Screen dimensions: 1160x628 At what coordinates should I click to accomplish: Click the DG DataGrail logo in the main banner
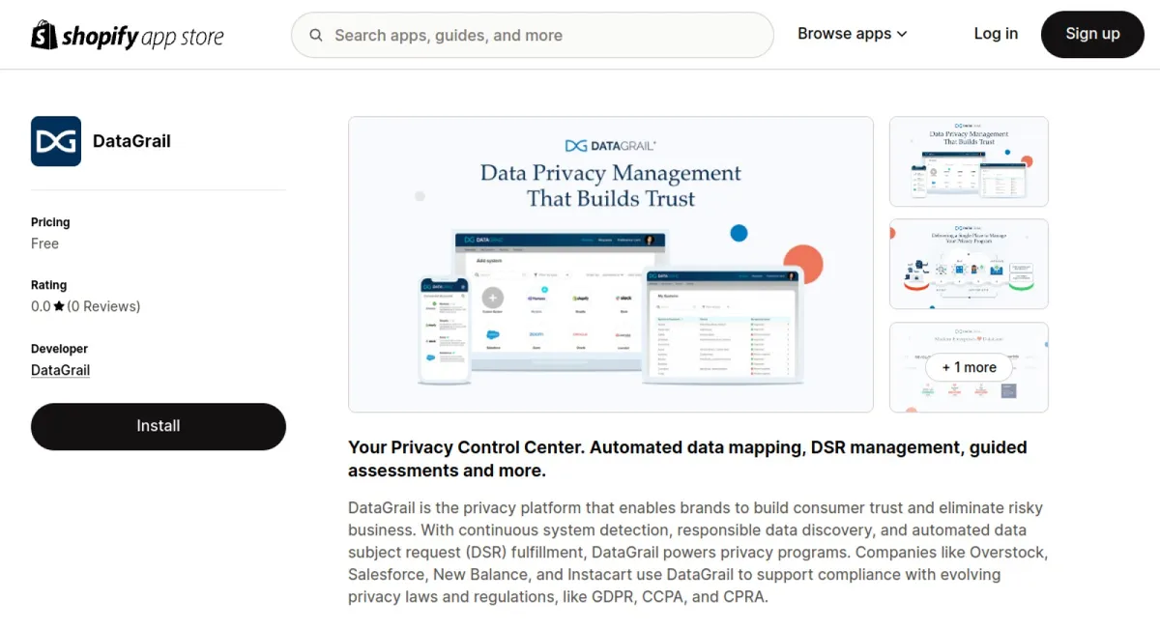(x=610, y=143)
